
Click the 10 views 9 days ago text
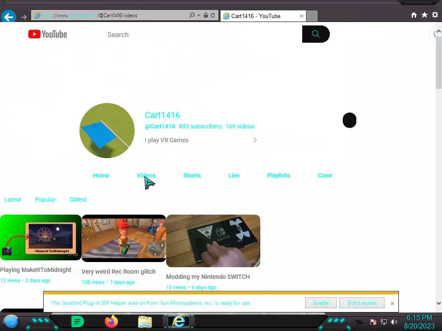(x=191, y=287)
